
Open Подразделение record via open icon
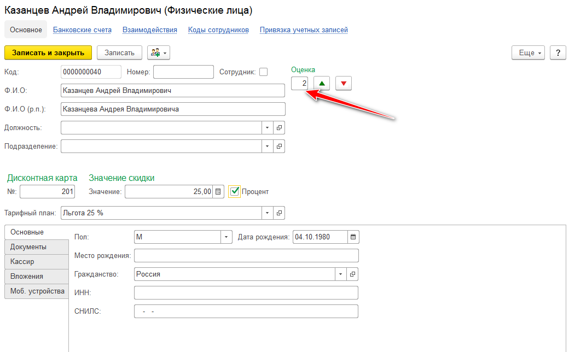278,146
